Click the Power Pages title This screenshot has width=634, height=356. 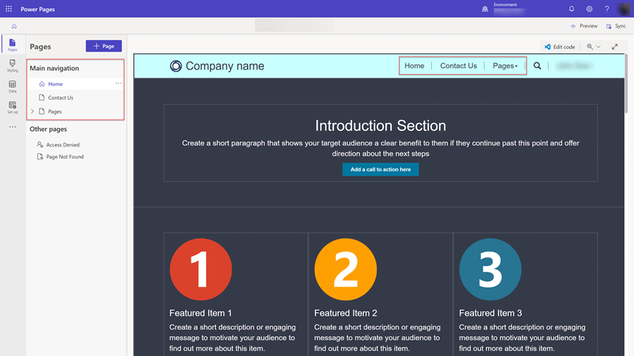[37, 9]
